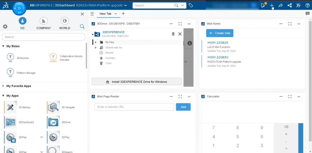Open compass settings gear icon
The width and height of the screenshot is (312, 153).
[5, 27]
